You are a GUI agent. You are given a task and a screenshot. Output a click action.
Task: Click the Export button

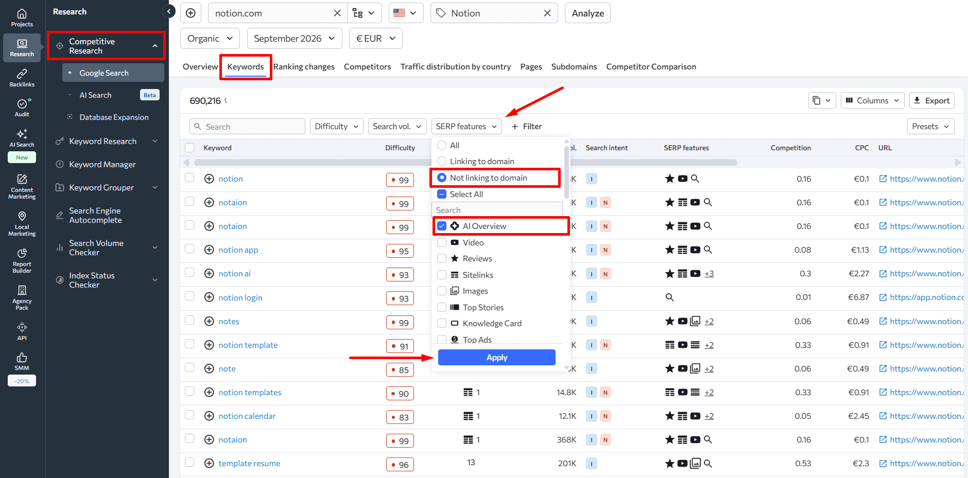[x=932, y=100]
